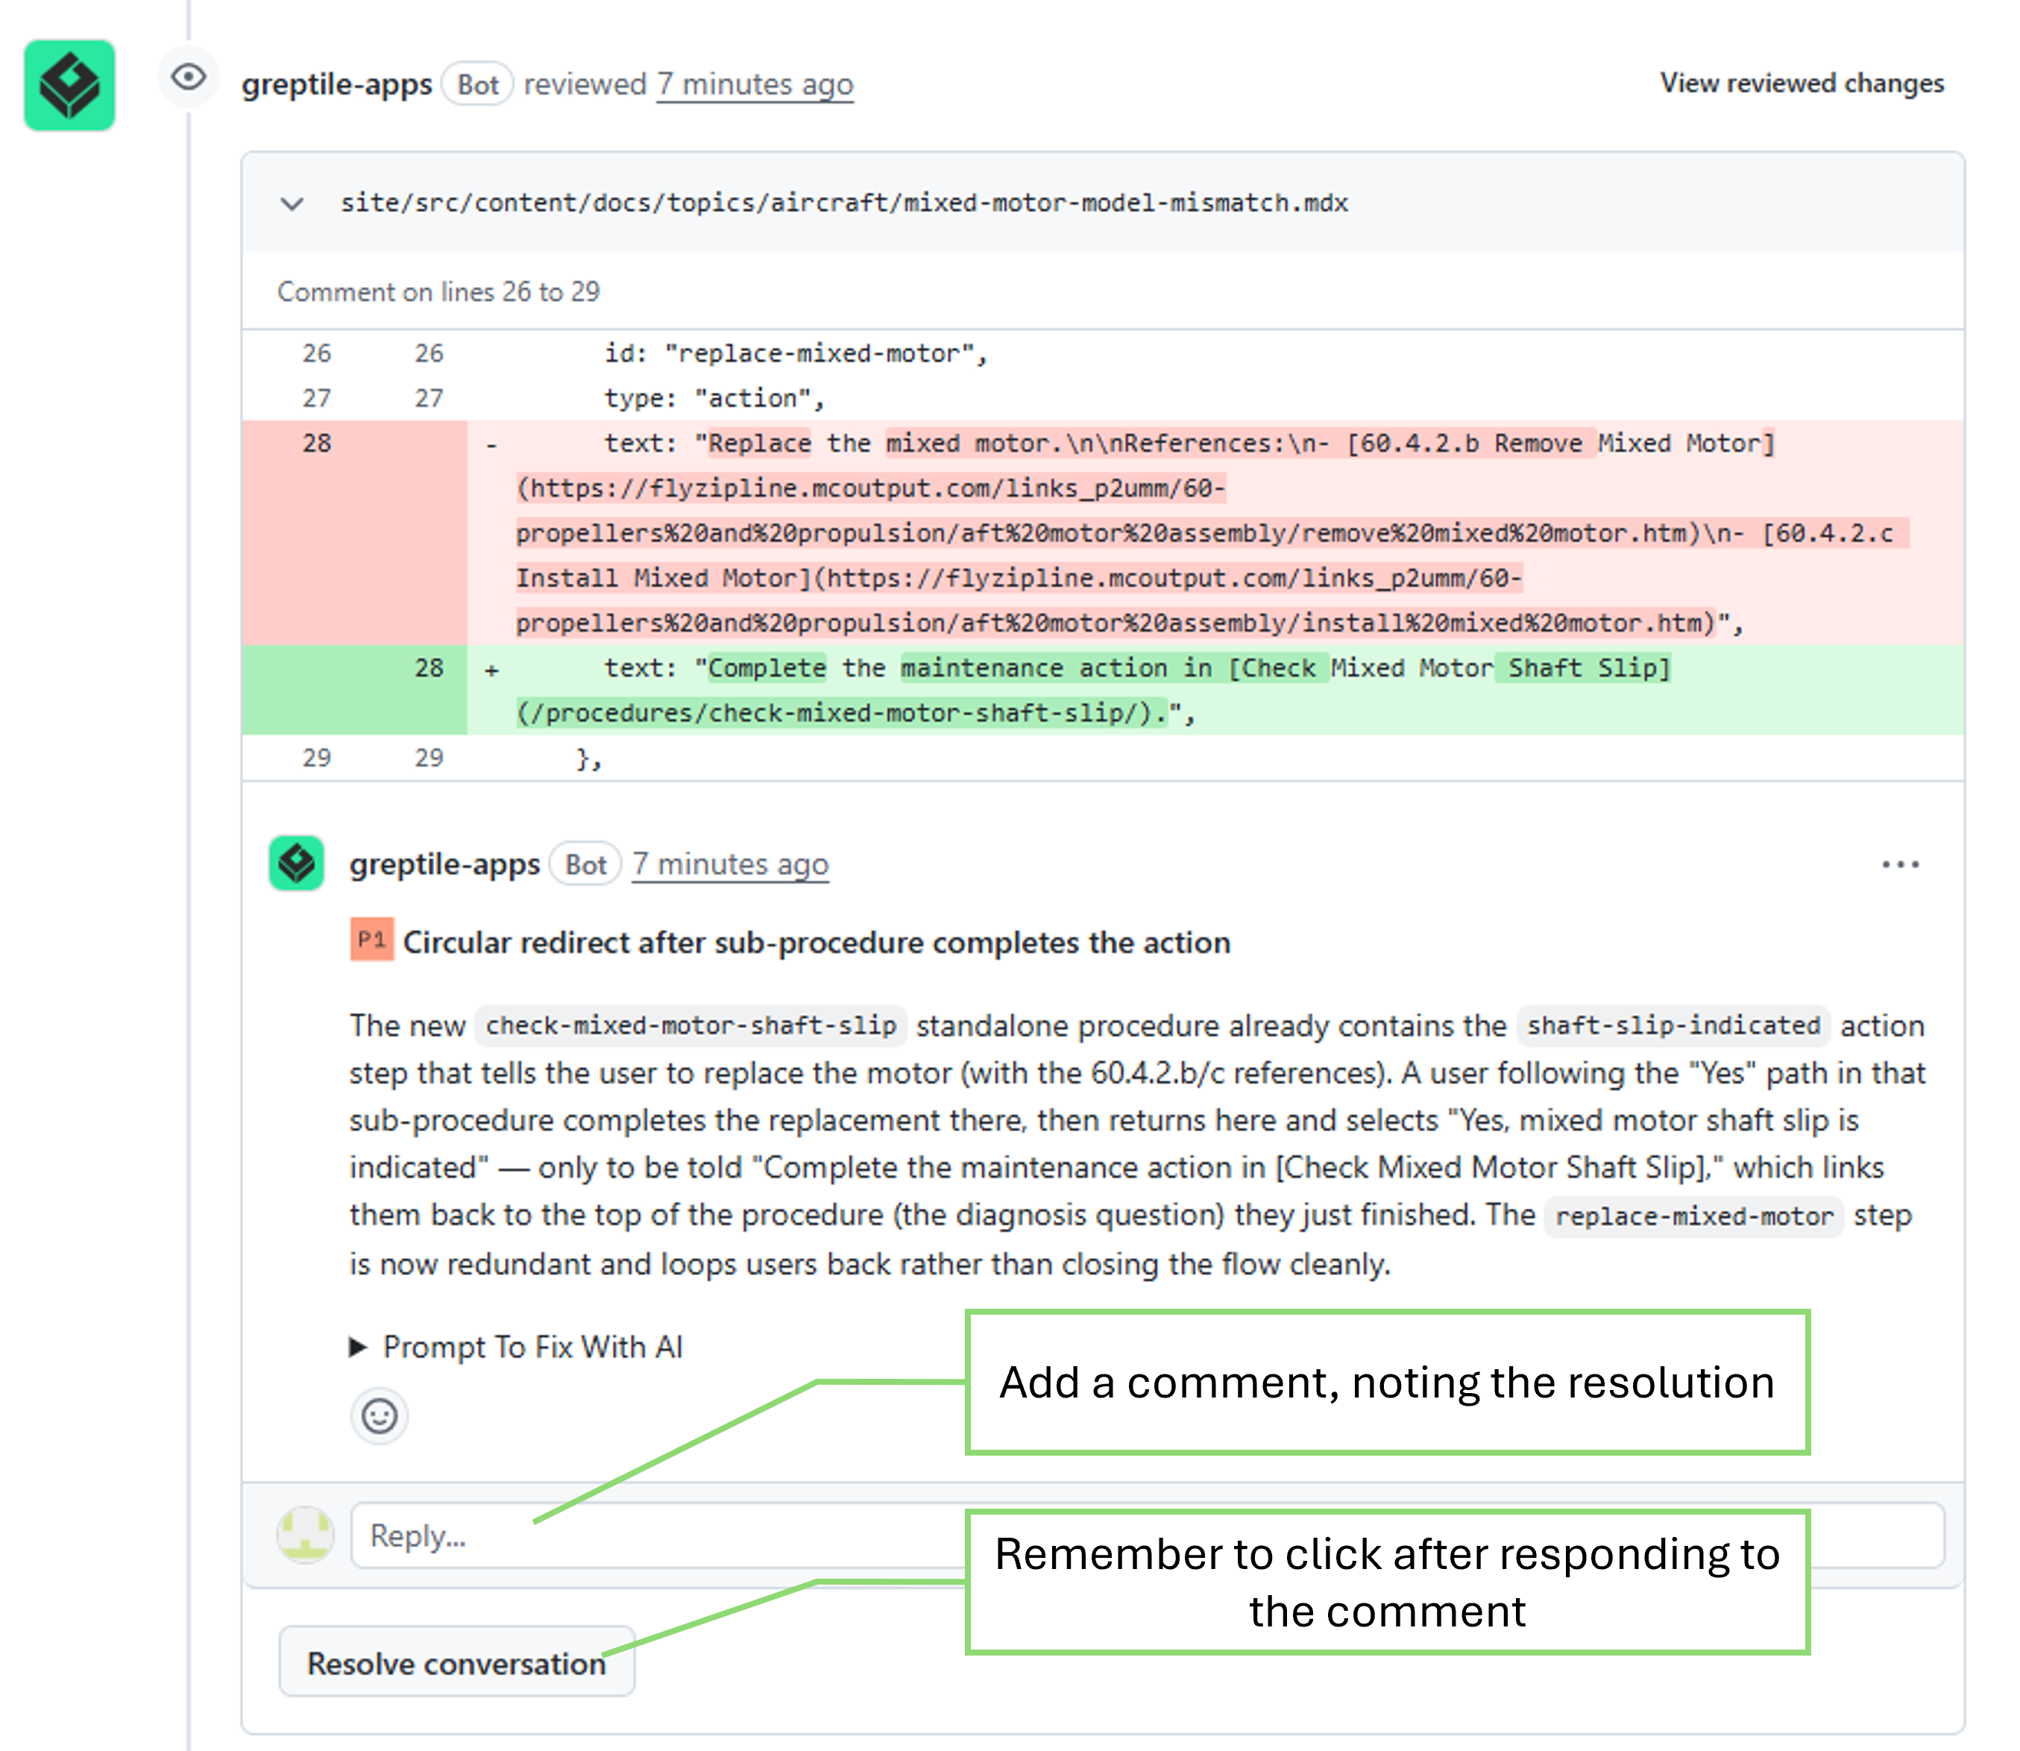Screen dimensions: 2020x1751
Task: Click the 'Circular redirect after sub-procedure' heading
Action: tap(817, 942)
